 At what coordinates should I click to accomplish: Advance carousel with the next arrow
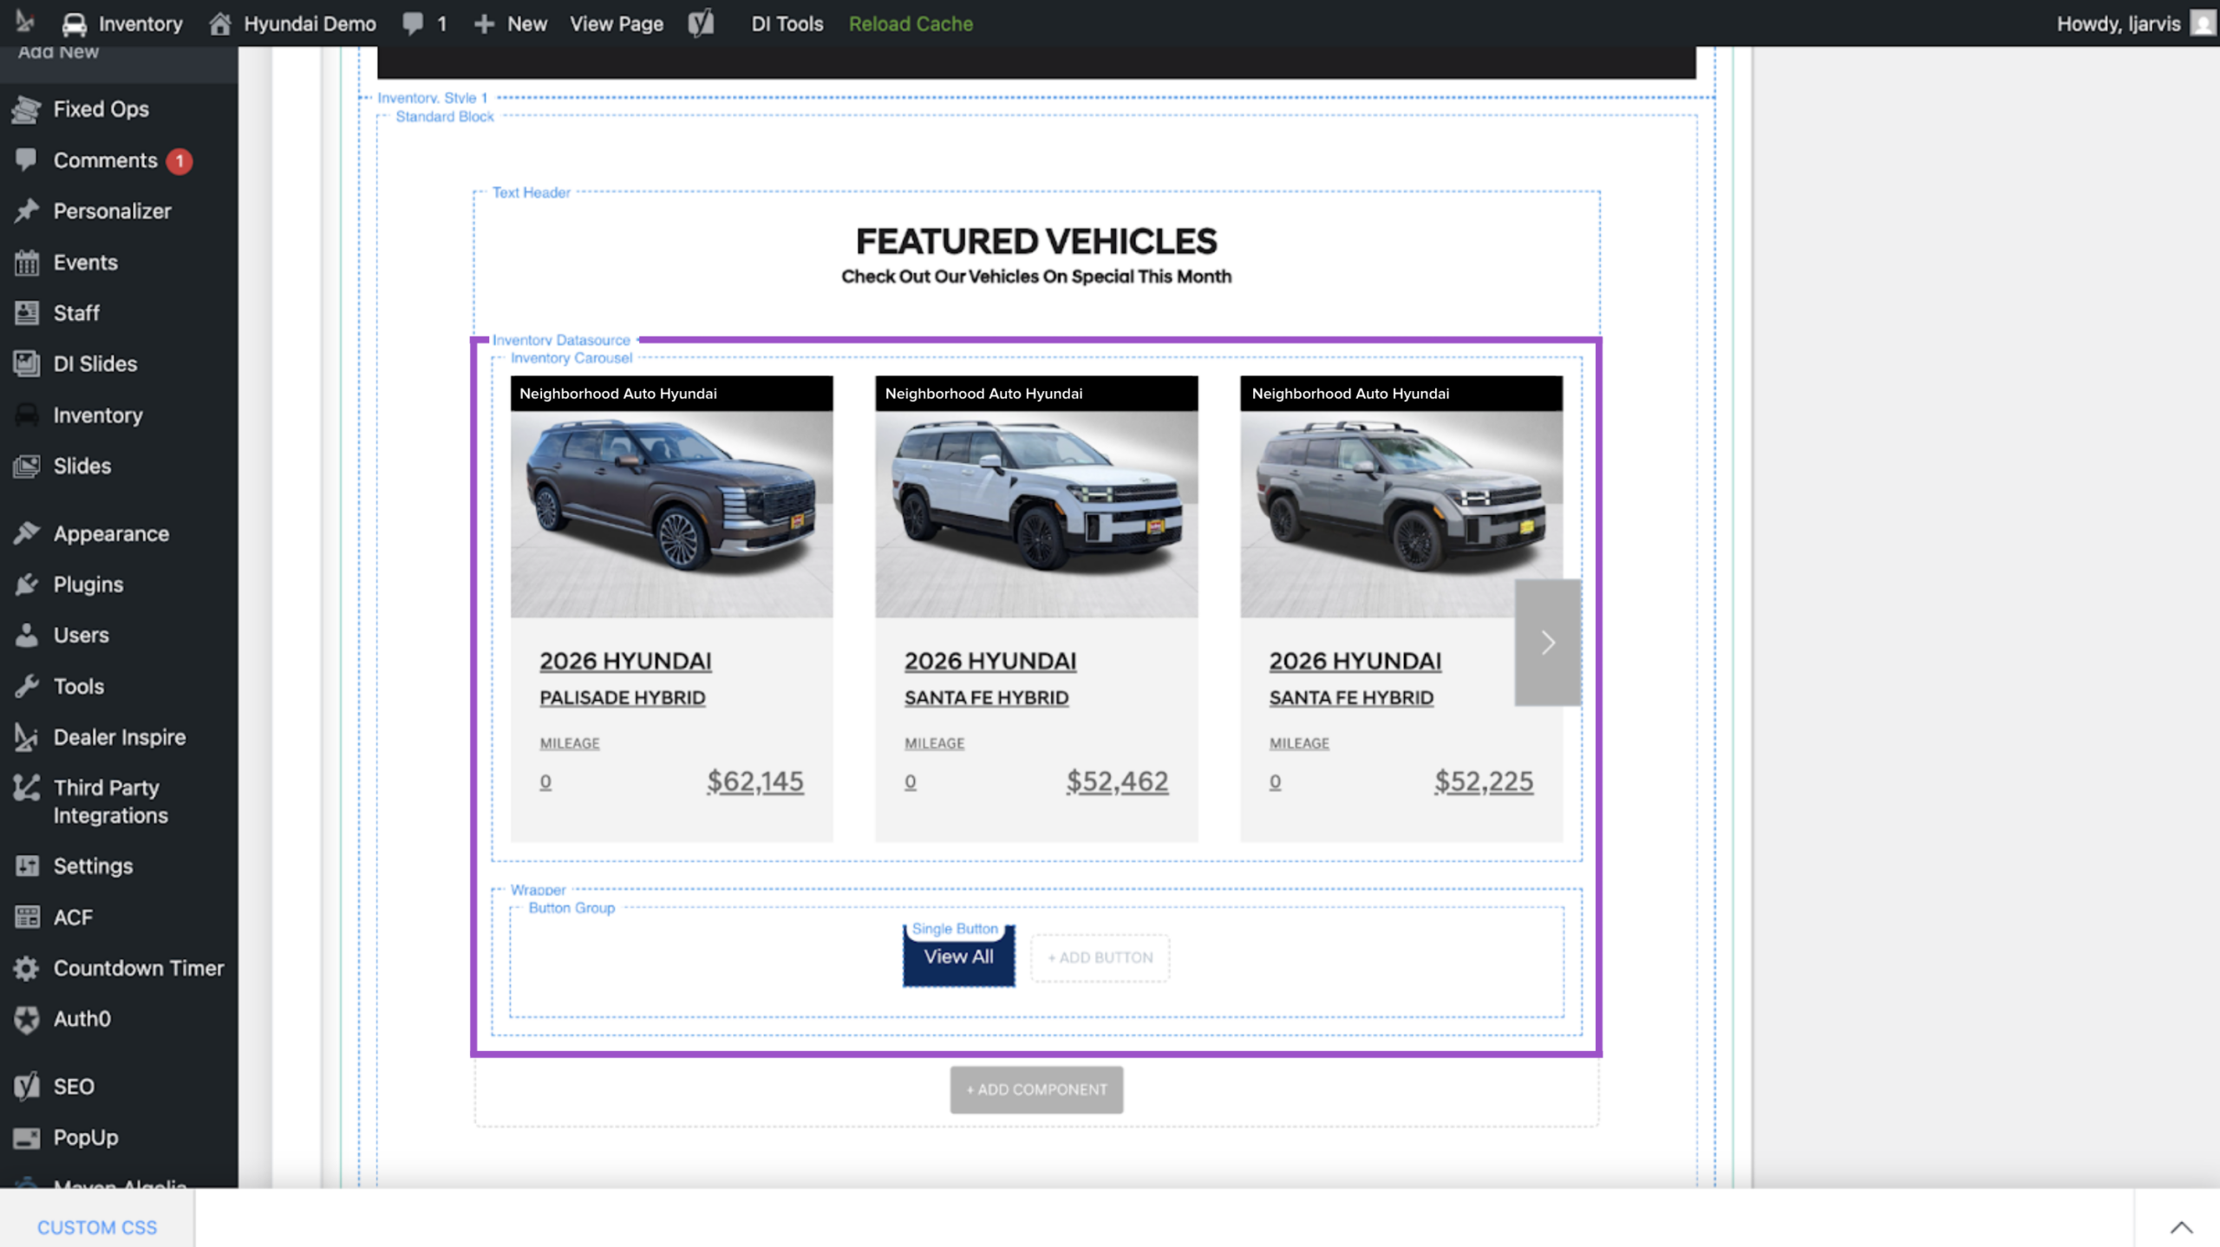tap(1548, 643)
